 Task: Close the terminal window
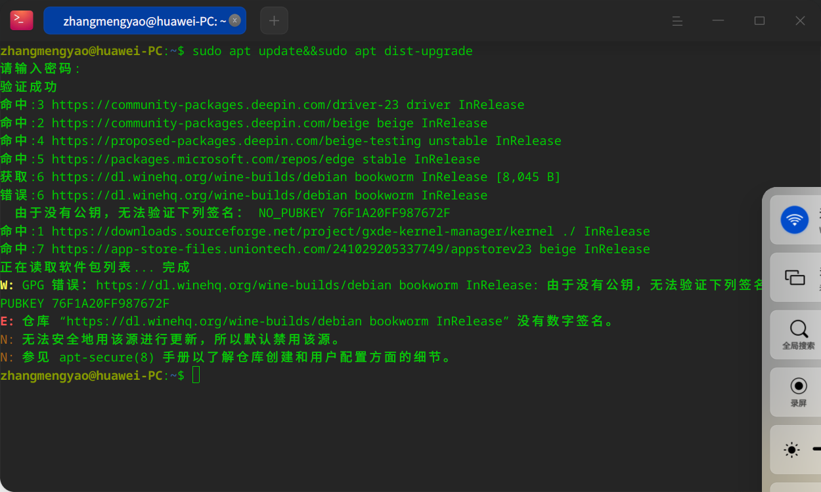click(800, 21)
